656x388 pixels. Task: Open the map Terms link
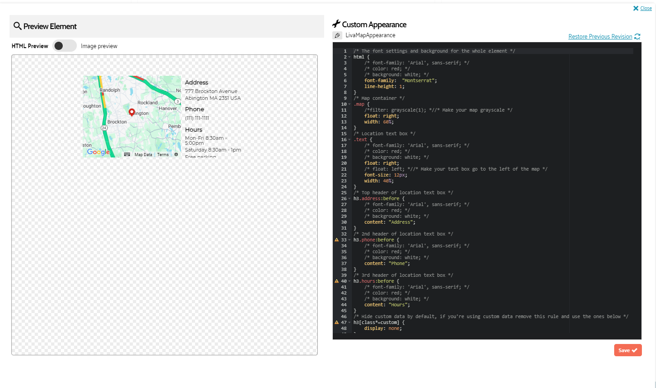[x=163, y=155]
